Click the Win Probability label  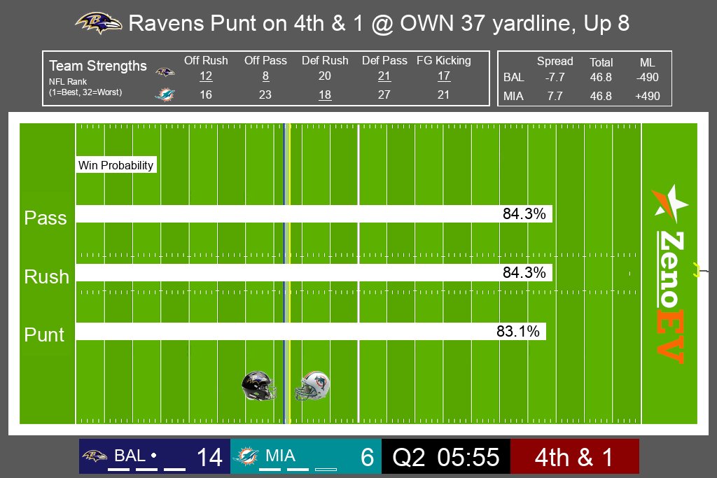(116, 165)
